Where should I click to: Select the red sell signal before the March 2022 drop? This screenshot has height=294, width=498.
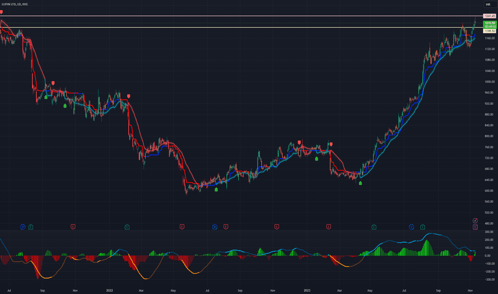click(129, 96)
